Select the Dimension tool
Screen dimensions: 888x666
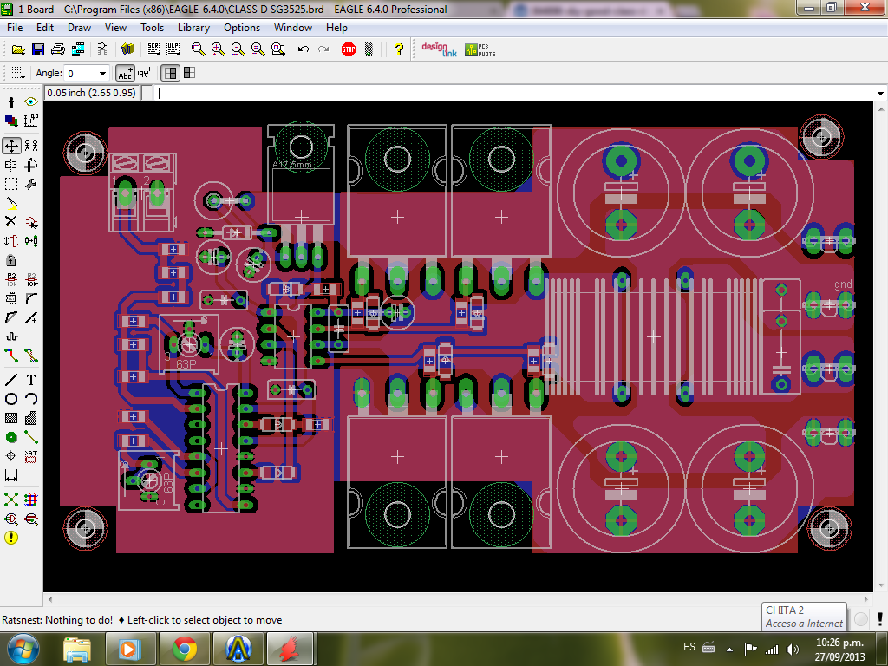click(x=11, y=476)
